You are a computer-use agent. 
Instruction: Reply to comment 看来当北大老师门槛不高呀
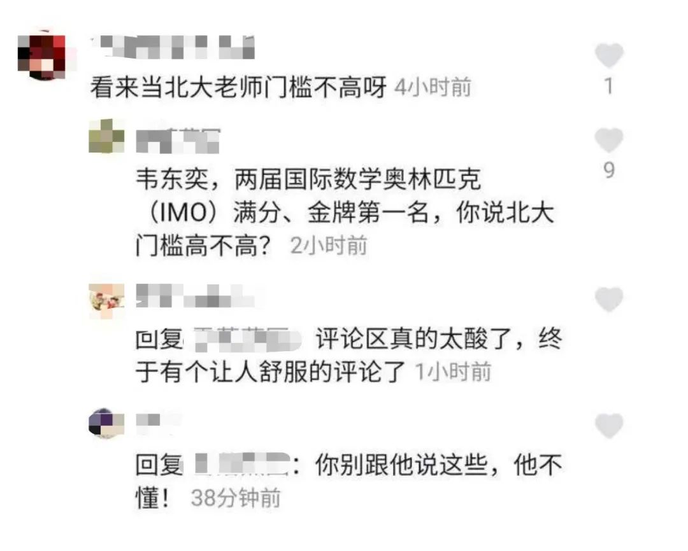238,87
